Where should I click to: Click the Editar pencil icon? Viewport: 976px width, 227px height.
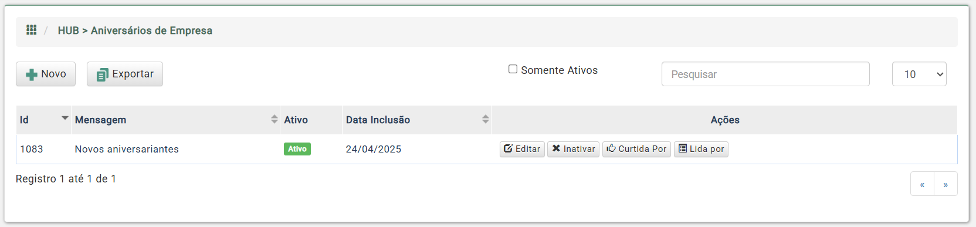pyautogui.click(x=508, y=149)
